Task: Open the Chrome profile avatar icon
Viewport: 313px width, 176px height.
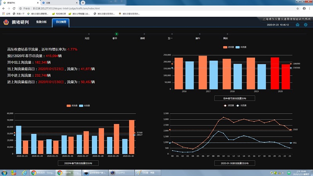Action: 304,8
